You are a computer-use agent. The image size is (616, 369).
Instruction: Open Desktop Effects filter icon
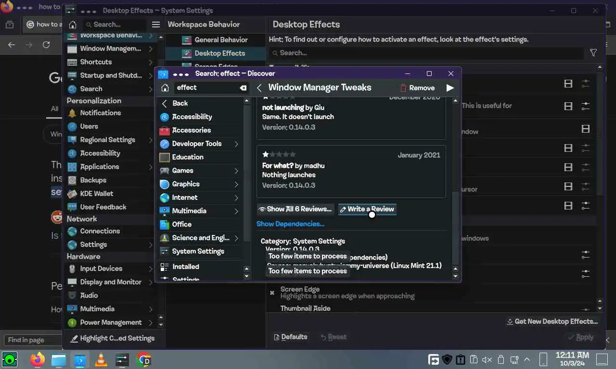click(593, 53)
